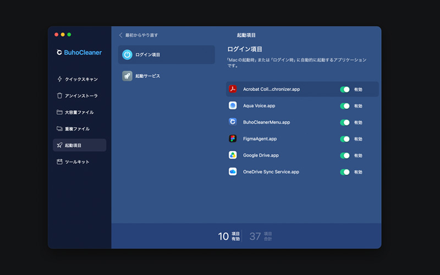This screenshot has height=275, width=440.
Task: Click the 有効 label beside Google Drive toggle
Action: click(x=358, y=156)
